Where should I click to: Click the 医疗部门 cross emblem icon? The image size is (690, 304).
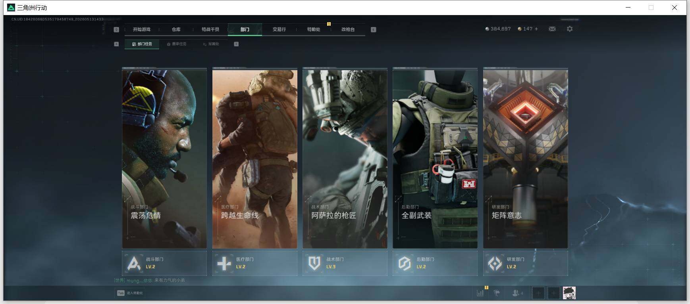click(x=224, y=263)
